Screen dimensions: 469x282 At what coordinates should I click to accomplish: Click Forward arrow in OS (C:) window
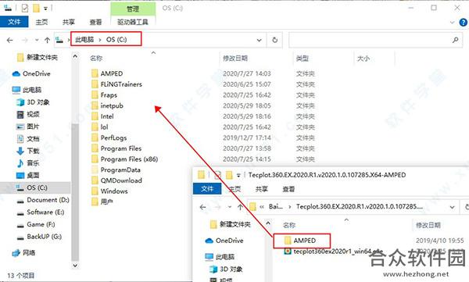(x=24, y=40)
